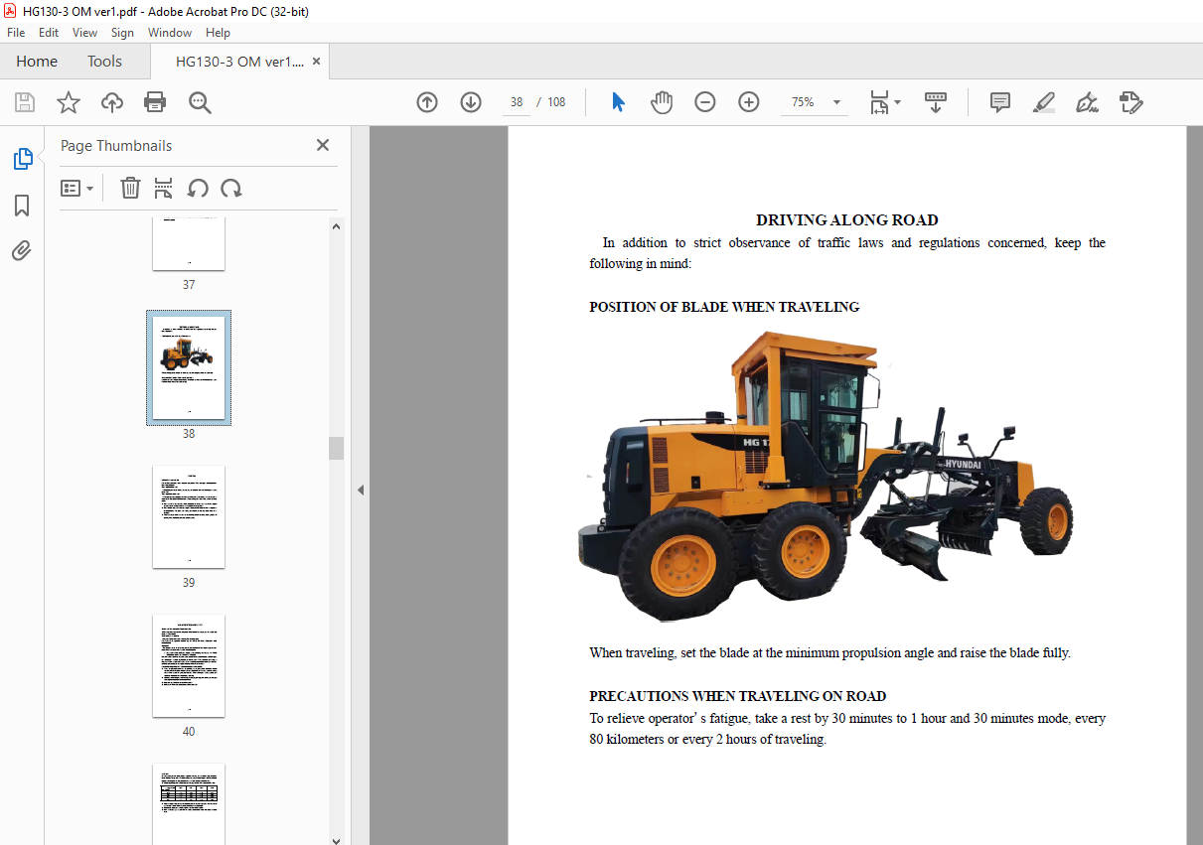The width and height of the screenshot is (1203, 845).
Task: Toggle the Attachments paperclip panel
Action: 22,251
